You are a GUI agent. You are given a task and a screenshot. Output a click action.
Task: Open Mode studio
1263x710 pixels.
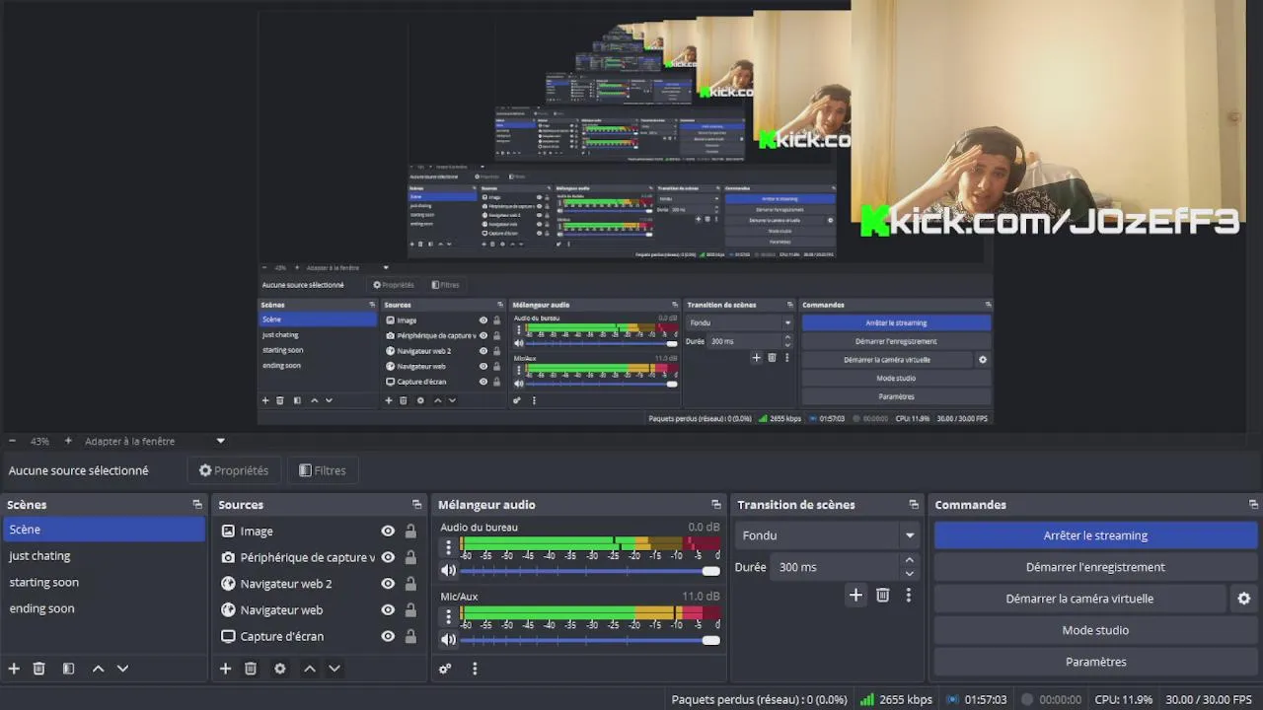pyautogui.click(x=1095, y=630)
